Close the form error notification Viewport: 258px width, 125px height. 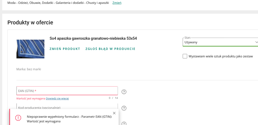(x=114, y=113)
